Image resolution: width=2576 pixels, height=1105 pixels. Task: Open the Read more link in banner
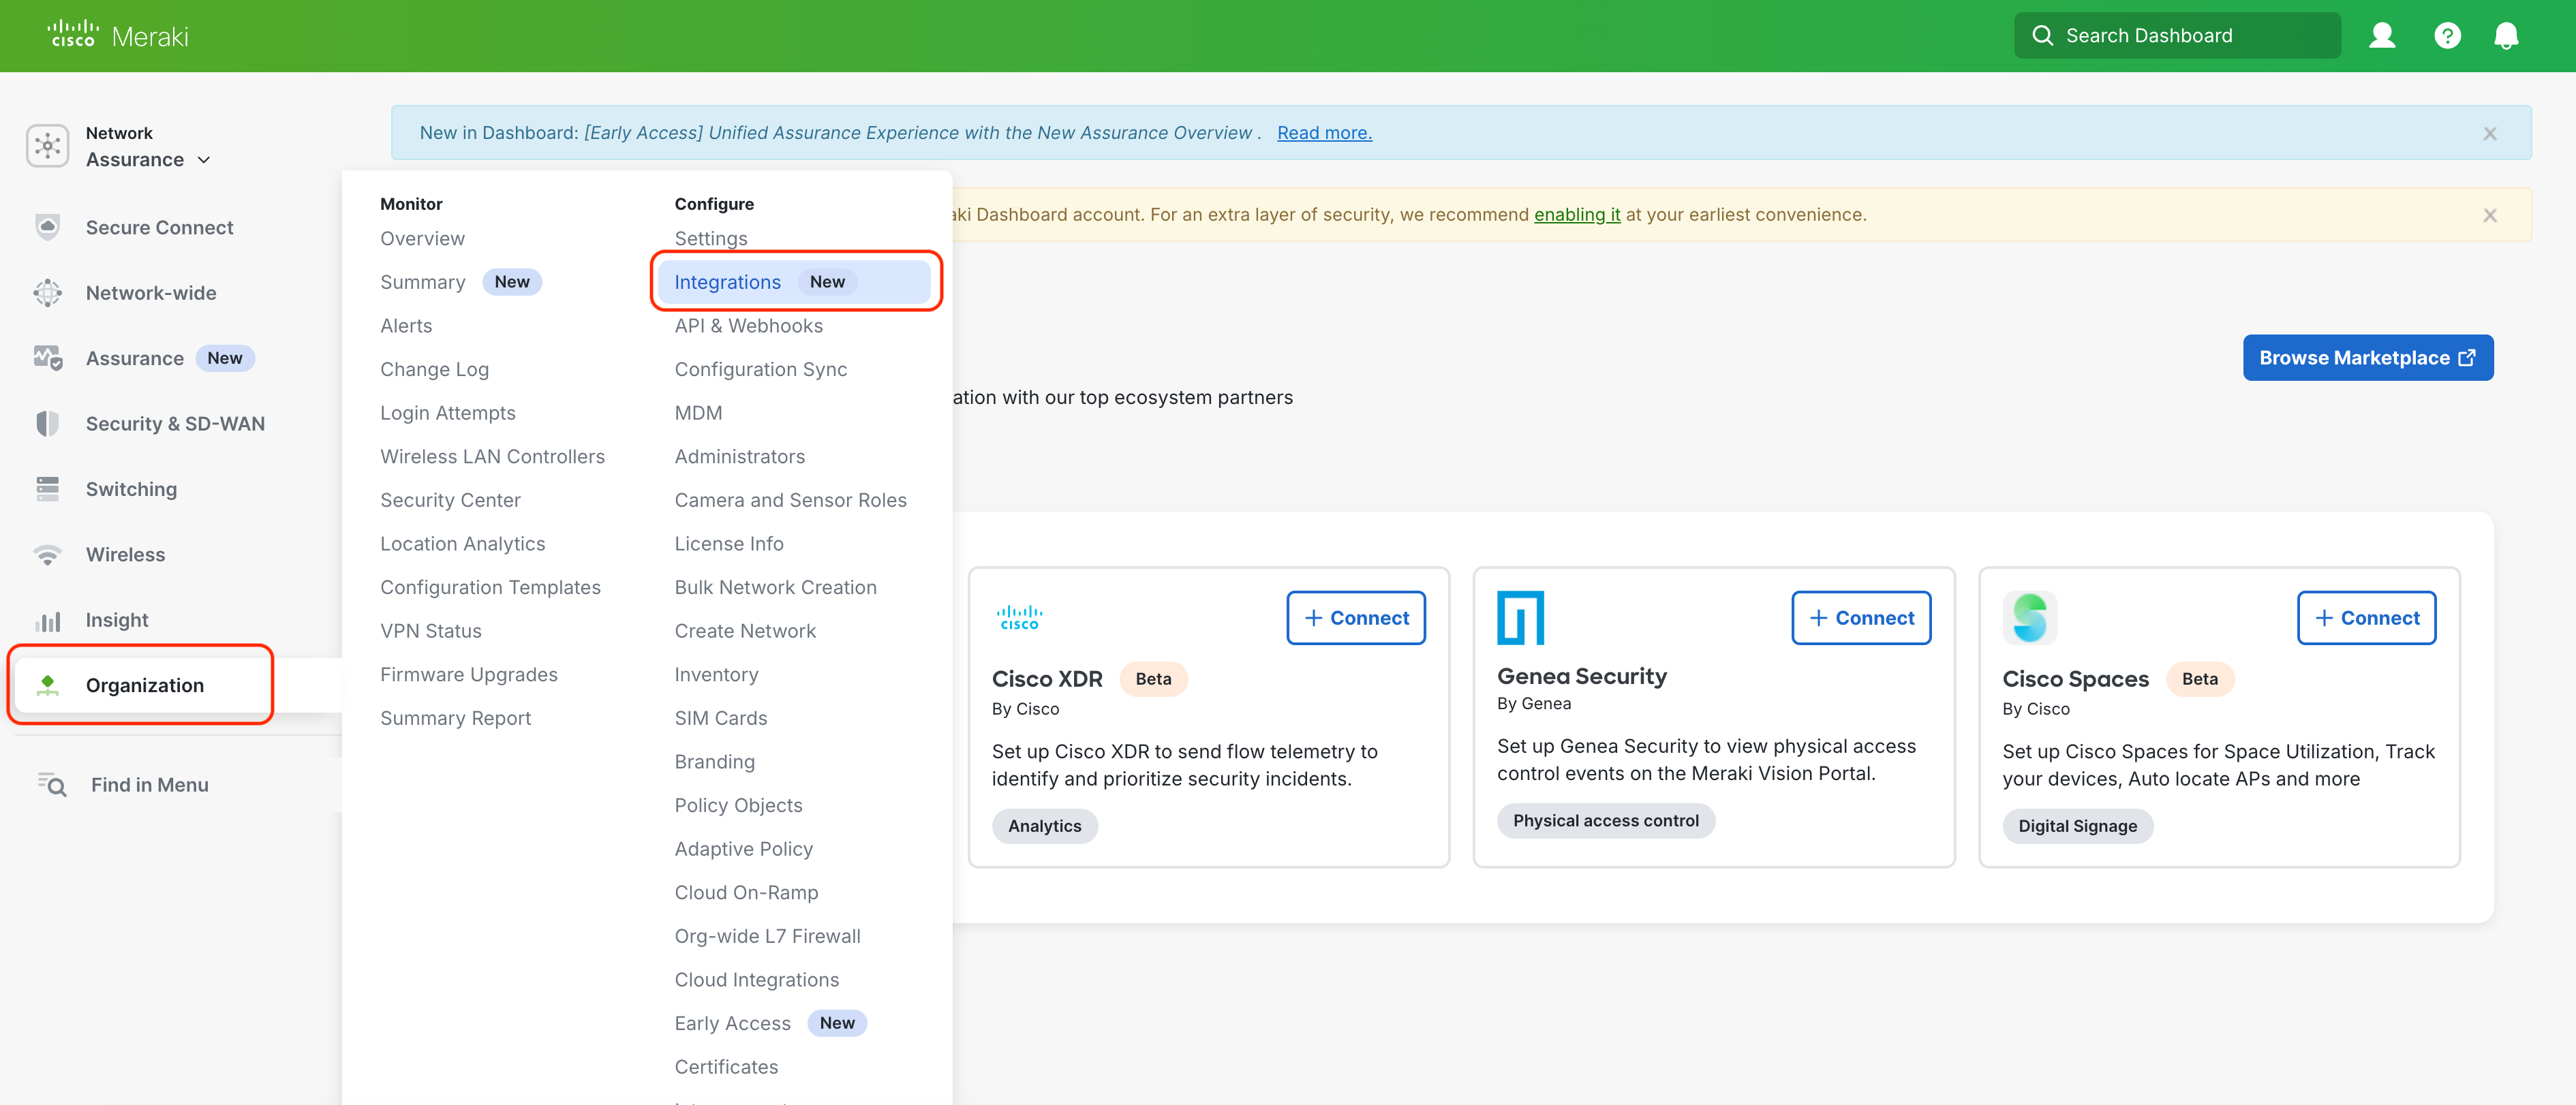click(x=1324, y=133)
